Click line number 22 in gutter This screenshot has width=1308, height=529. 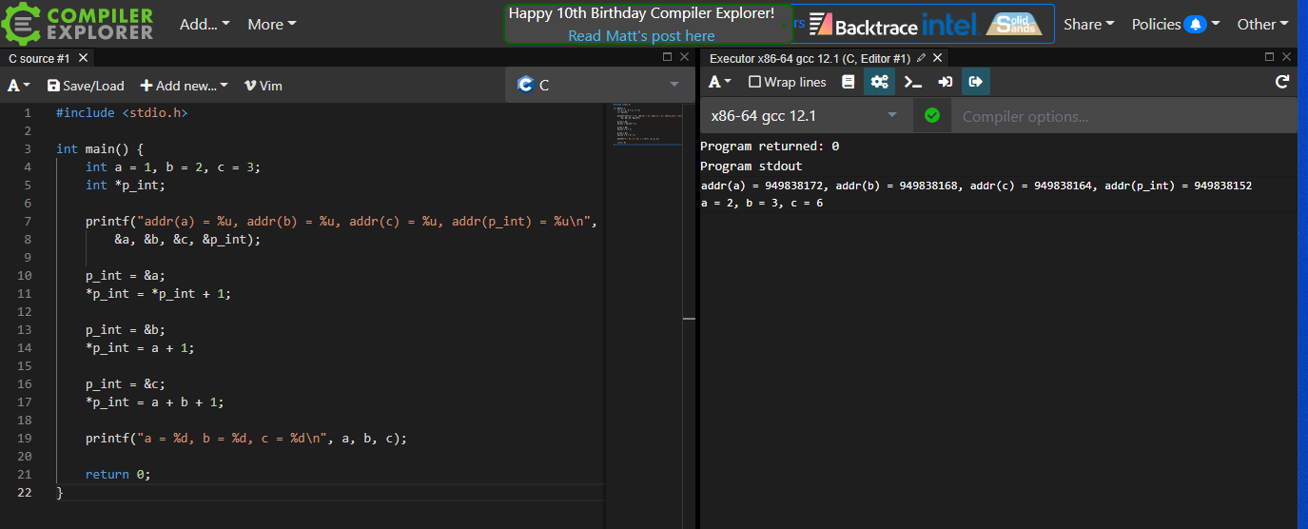pyautogui.click(x=25, y=492)
